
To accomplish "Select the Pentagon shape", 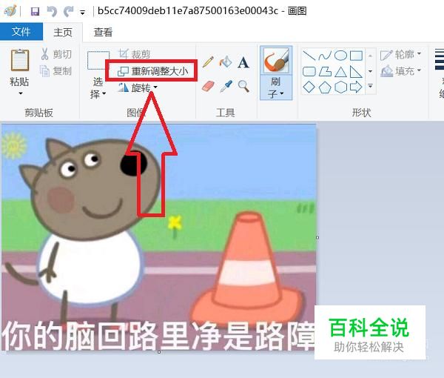I will click(x=325, y=87).
